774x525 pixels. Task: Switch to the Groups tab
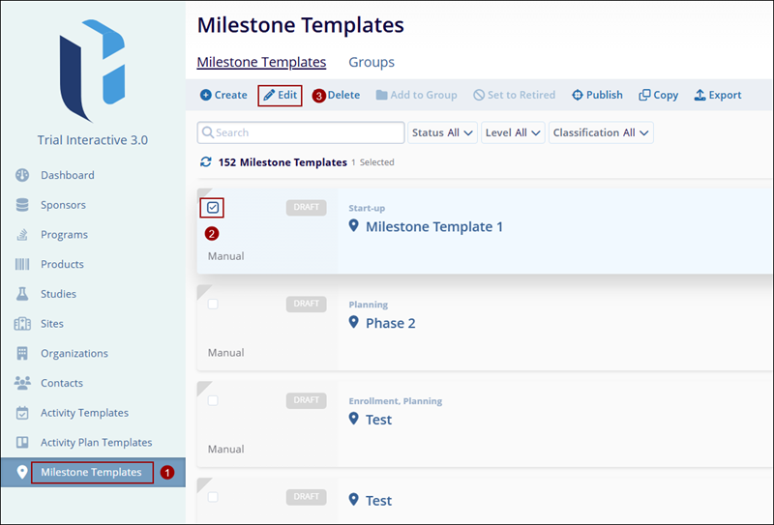pos(372,62)
